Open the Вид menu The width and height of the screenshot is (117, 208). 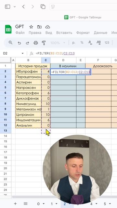click(49, 32)
